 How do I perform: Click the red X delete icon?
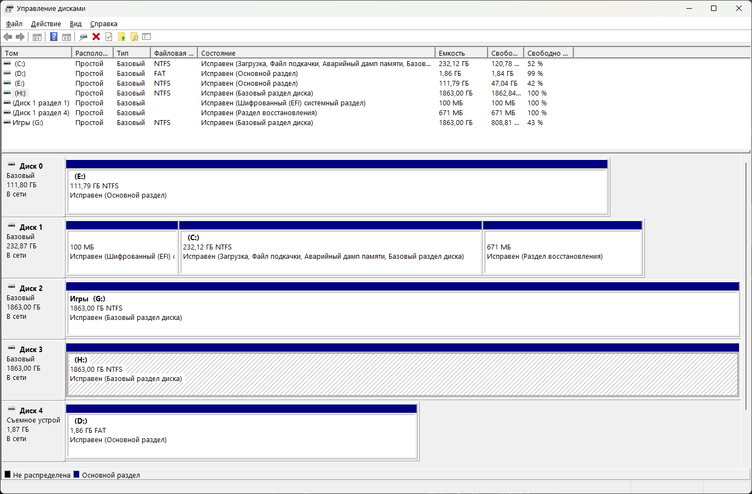click(96, 37)
